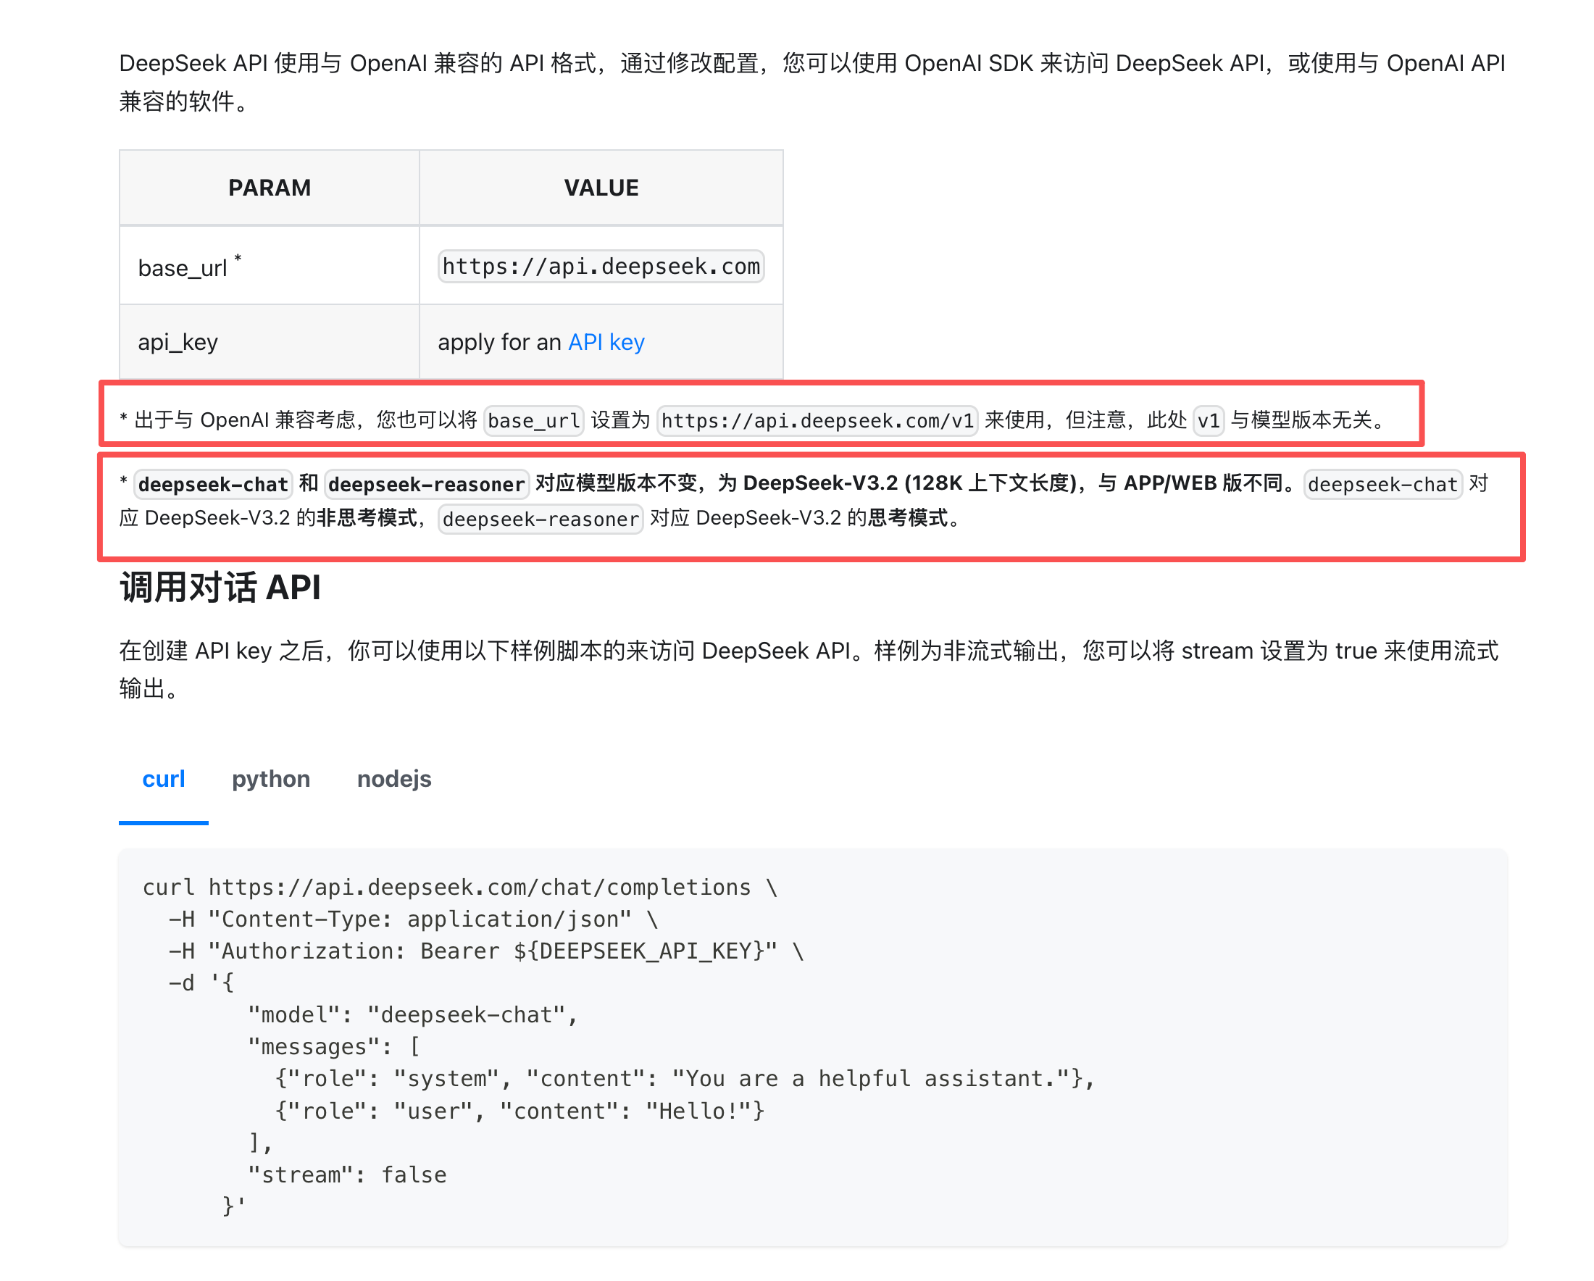Switch to the nodejs tab
Image resolution: width=1594 pixels, height=1281 pixels.
point(394,779)
